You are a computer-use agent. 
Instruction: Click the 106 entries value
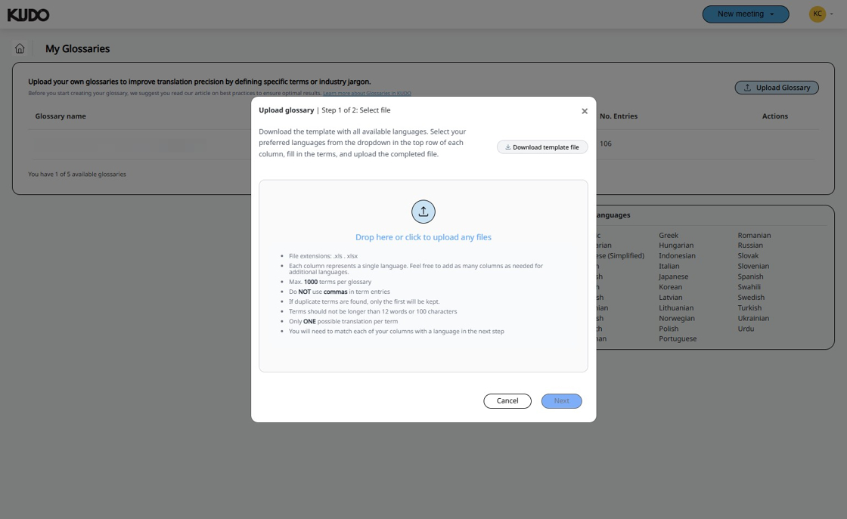click(606, 144)
